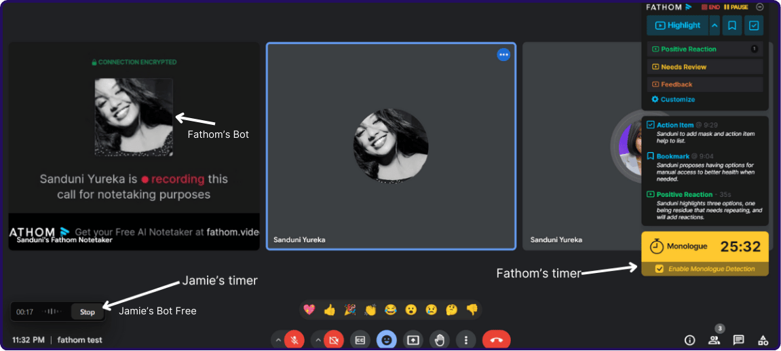781x351 pixels.
Task: Click the 11:32 PM clock
Action: tap(28, 340)
